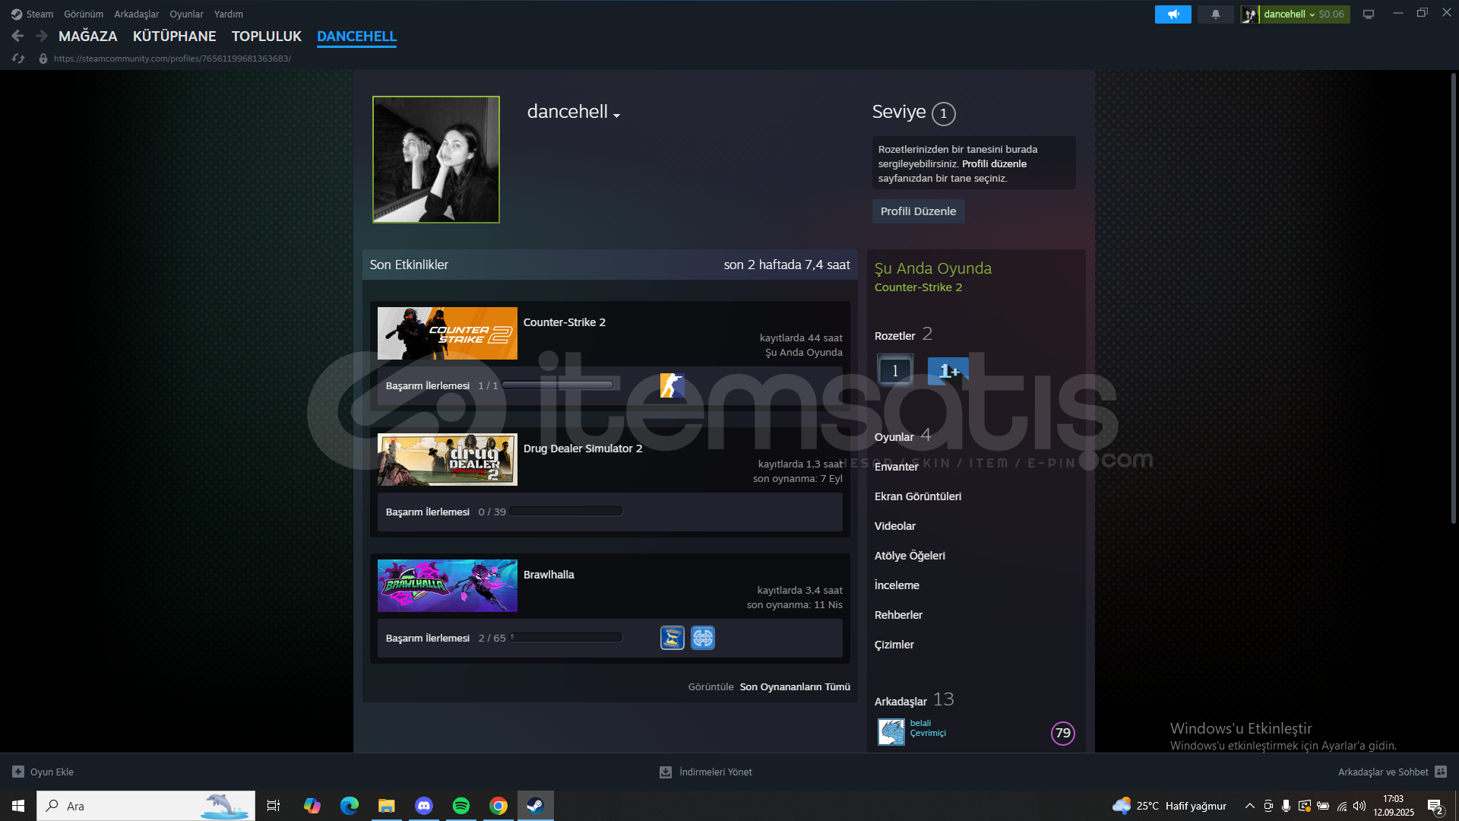Open the Videolar link
Screen dimensions: 1459x821
click(895, 526)
